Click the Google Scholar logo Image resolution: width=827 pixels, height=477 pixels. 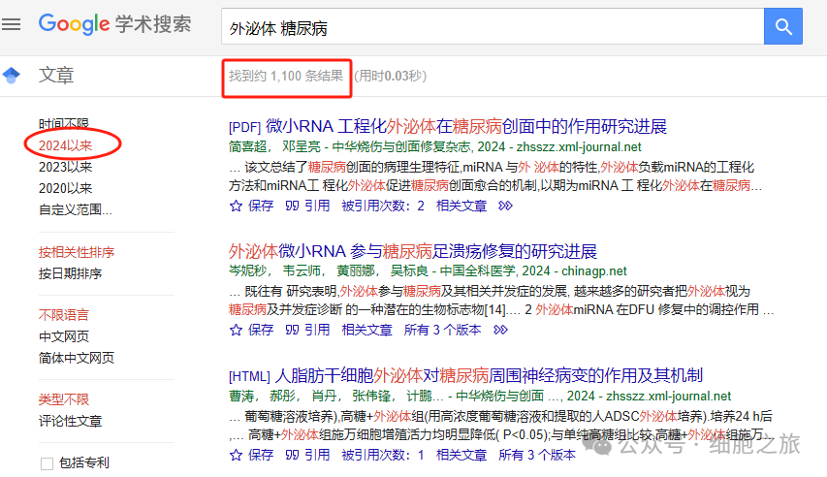(114, 25)
